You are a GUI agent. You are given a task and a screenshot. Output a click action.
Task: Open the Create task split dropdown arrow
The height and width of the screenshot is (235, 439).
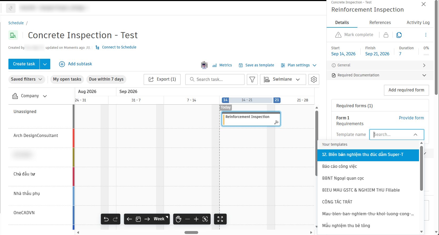[x=45, y=64]
